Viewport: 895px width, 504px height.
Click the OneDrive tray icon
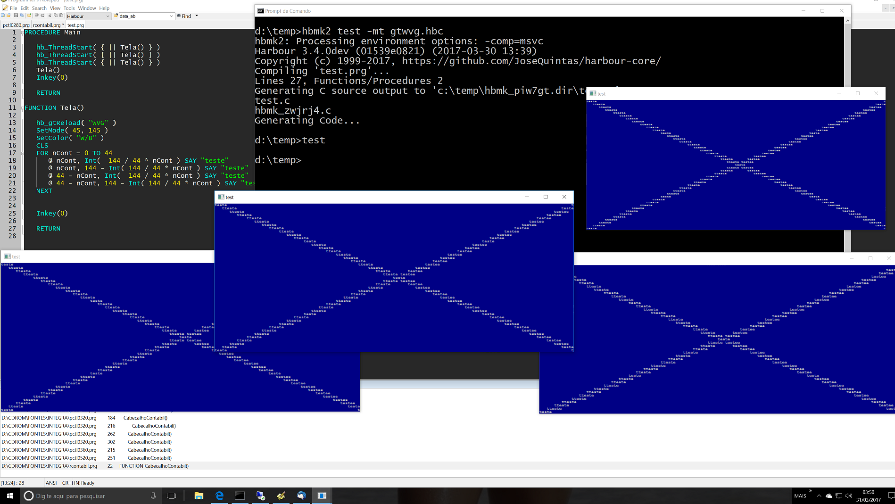pos(829,496)
